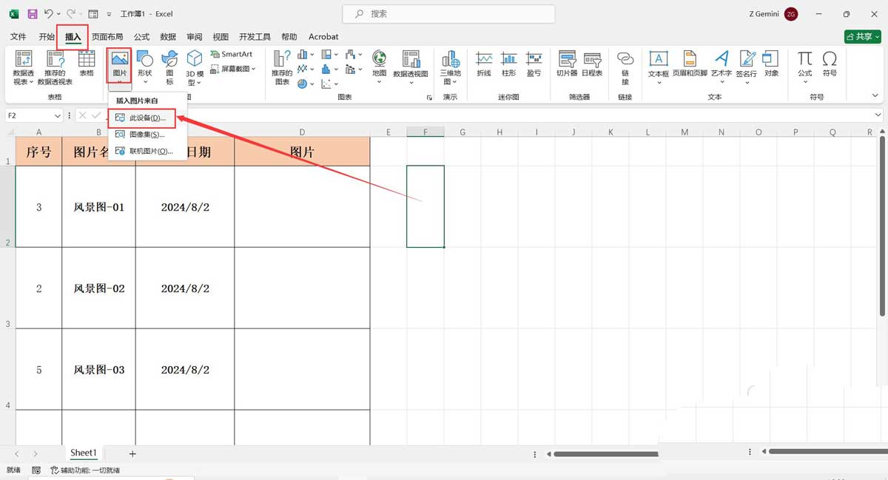Open the Acrobat tab
The width and height of the screenshot is (888, 480).
323,36
